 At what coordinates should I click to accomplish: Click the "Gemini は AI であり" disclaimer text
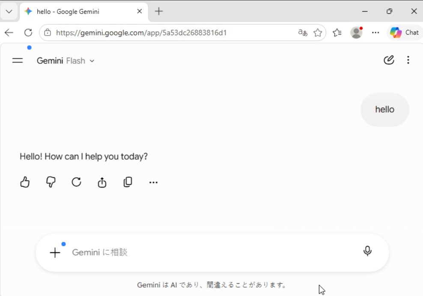pos(212,285)
